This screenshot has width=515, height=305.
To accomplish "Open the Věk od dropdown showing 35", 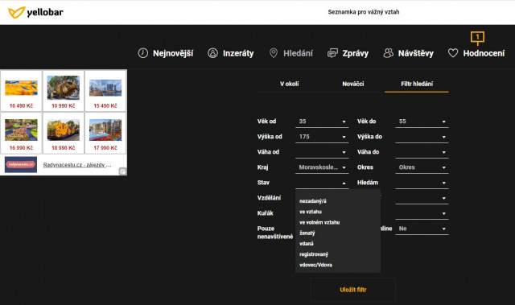I will 322,122.
